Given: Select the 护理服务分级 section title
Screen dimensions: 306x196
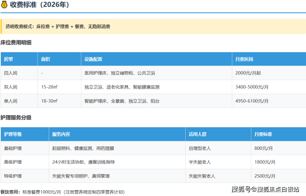Looking at the screenshot, I should click(16, 118).
